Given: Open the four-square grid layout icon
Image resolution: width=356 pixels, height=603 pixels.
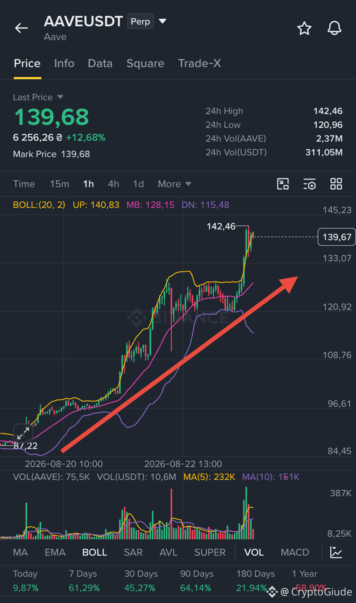Looking at the screenshot, I should (x=336, y=184).
